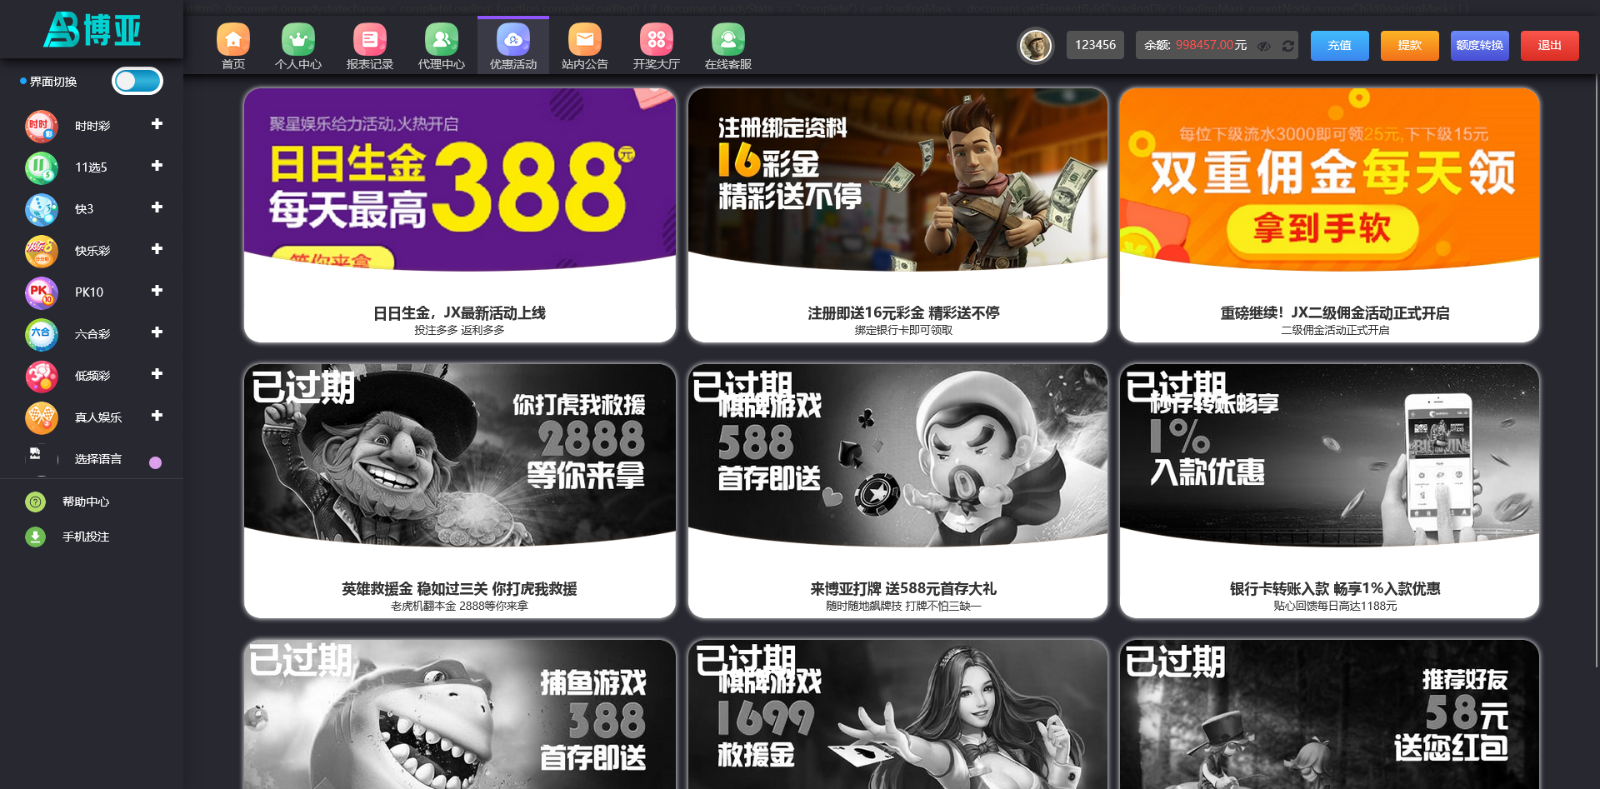1600x789 pixels.
Task: Click the 低频彩 game icon
Action: click(42, 376)
